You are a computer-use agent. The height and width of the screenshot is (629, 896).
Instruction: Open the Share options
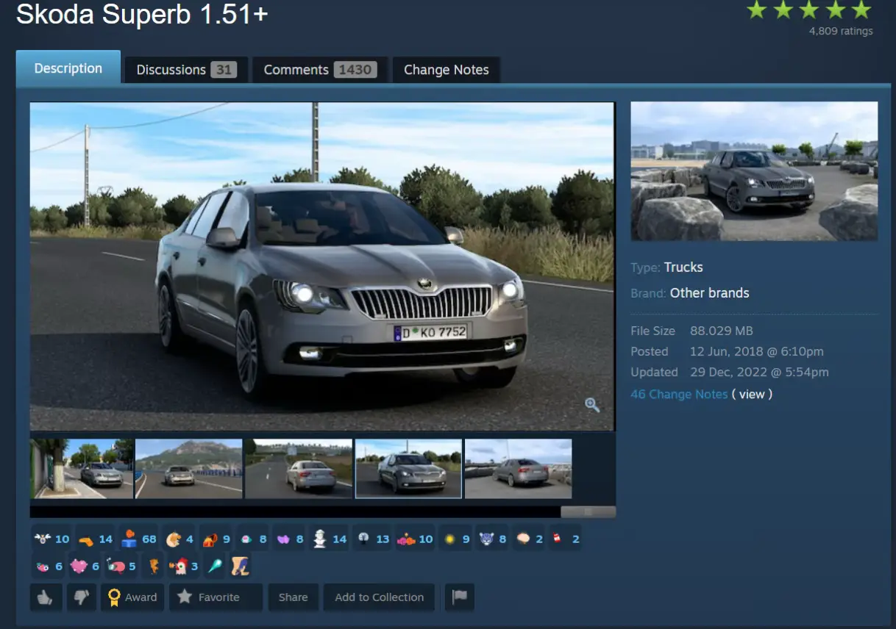tap(293, 597)
